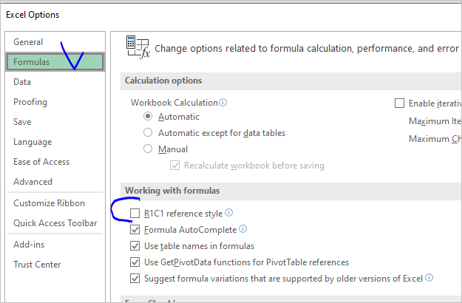
Task: Select Automatic calculation radio button
Action: coord(149,117)
